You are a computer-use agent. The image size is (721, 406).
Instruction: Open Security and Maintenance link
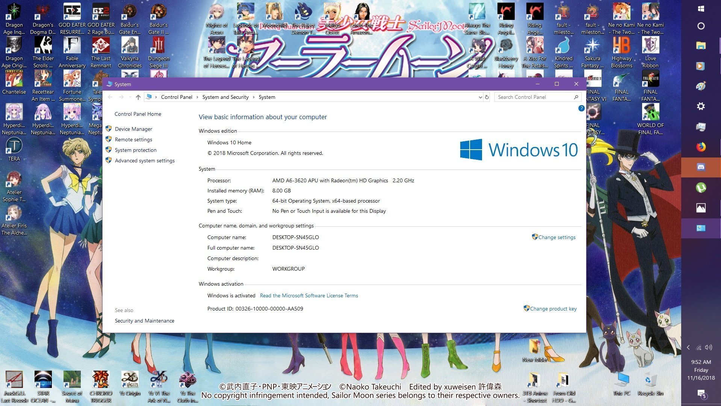[x=145, y=321]
